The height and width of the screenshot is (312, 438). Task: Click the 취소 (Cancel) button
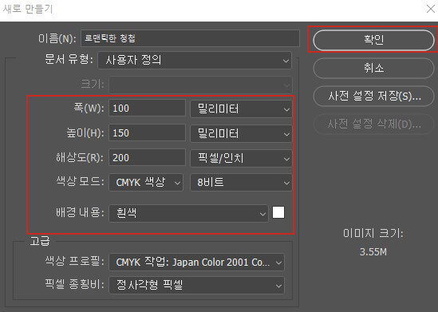tap(373, 68)
